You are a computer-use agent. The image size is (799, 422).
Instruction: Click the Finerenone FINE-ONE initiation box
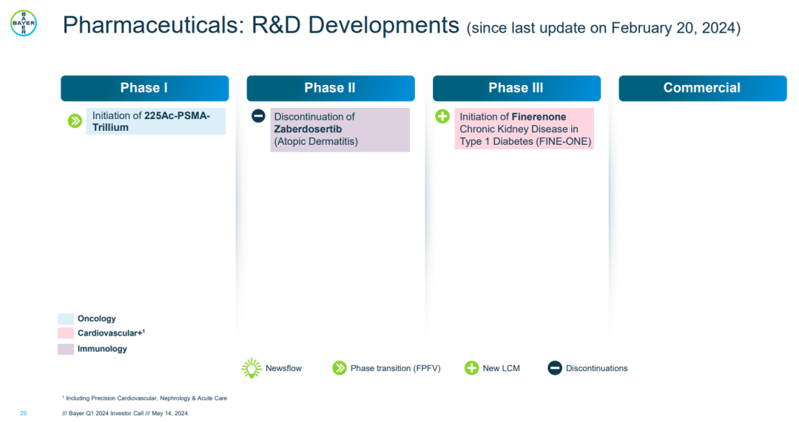[525, 129]
